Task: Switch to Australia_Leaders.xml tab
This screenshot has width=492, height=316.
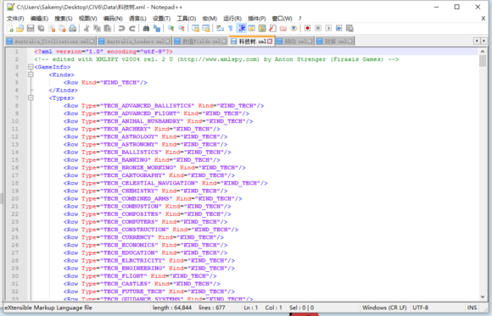Action: [x=134, y=41]
